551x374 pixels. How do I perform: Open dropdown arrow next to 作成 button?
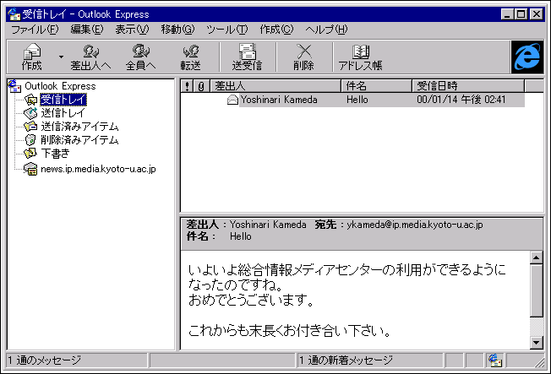click(x=61, y=57)
